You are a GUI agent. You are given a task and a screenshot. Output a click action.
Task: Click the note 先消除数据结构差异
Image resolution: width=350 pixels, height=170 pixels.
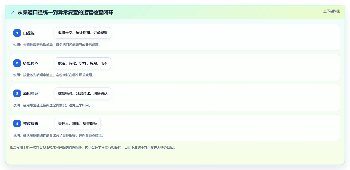[38, 45]
